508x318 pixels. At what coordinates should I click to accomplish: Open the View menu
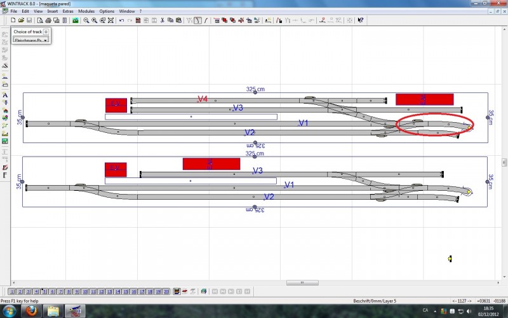point(38,11)
